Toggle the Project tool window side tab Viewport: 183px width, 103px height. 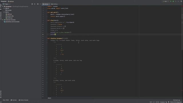click(x=1, y=7)
